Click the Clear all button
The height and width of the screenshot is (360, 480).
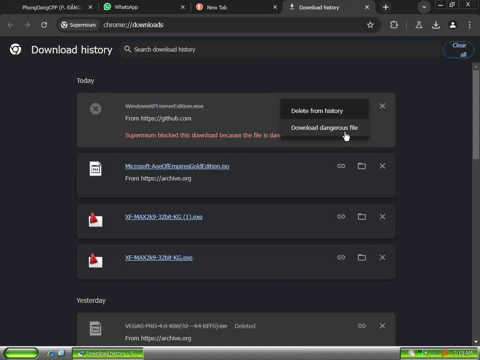tap(458, 50)
